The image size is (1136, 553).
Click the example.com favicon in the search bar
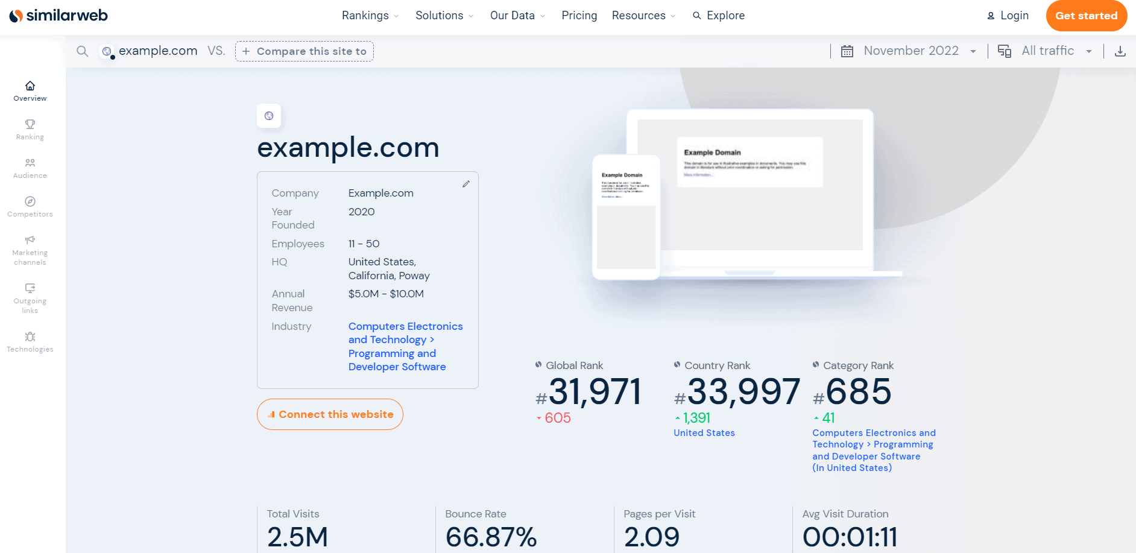point(107,52)
